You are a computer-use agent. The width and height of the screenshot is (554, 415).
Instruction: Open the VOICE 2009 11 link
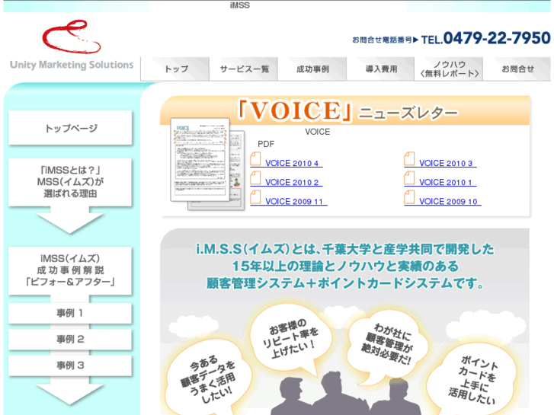tap(294, 201)
